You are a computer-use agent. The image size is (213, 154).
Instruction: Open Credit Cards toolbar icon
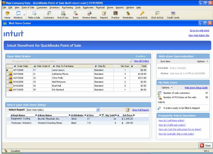173,15
